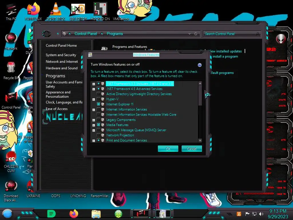Switch to Windows Features taskbar window
The image size is (293, 220).
(x=163, y=214)
